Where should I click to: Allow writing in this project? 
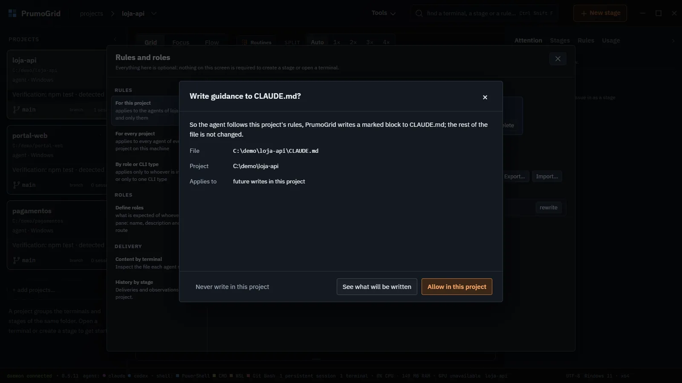457,287
